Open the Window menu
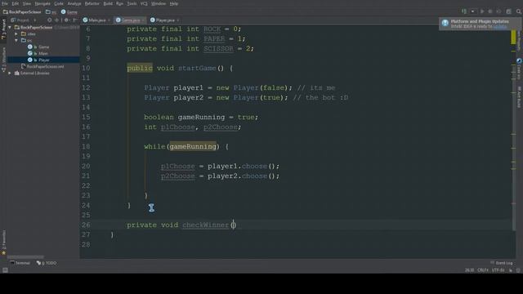Image resolution: width=523 pixels, height=294 pixels. 158,3
